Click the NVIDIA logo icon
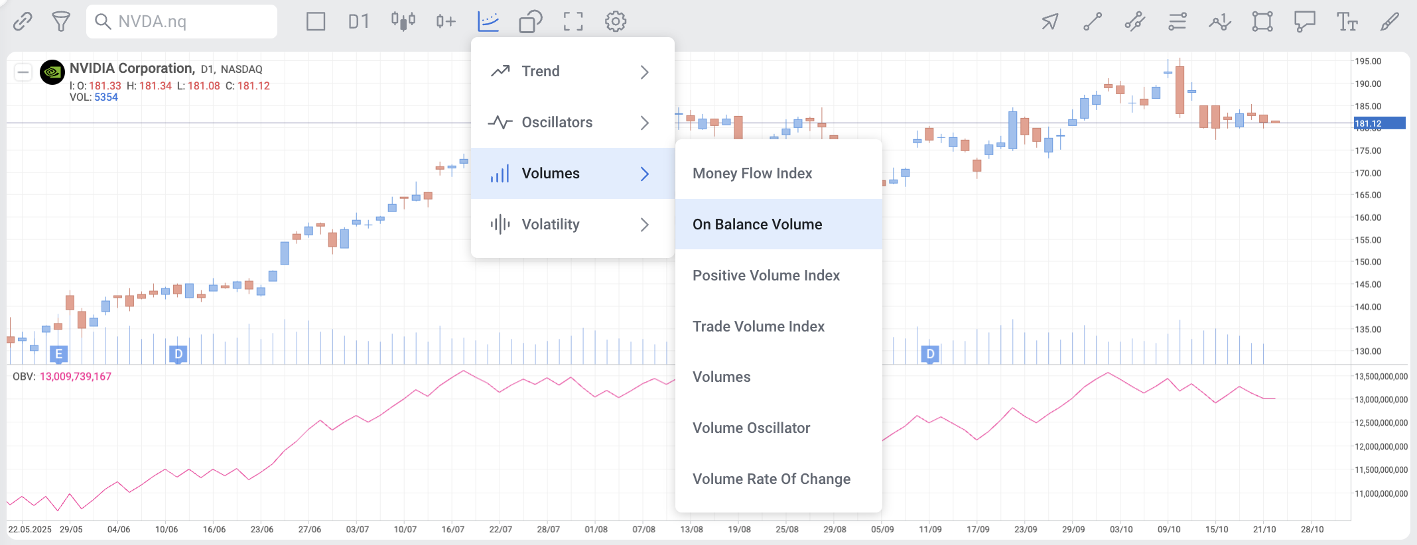 pyautogui.click(x=52, y=72)
